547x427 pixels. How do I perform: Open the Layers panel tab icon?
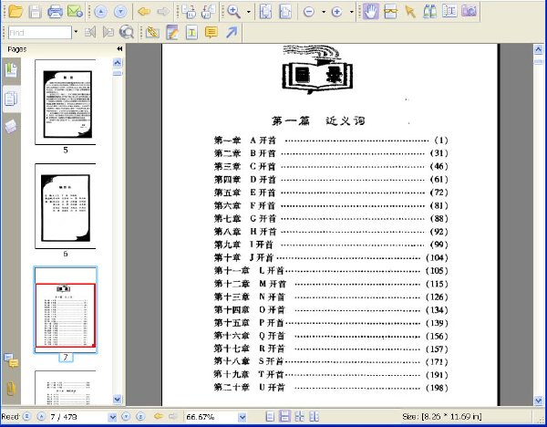coord(11,127)
